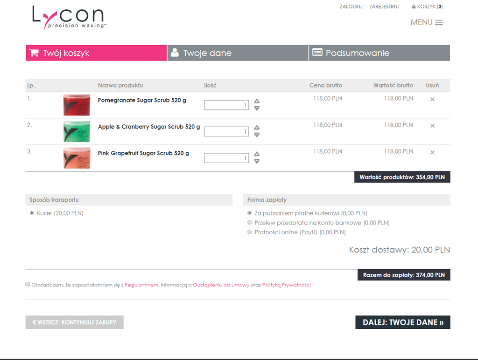Image resolution: width=478 pixels, height=360 pixels.
Task: Switch to the Podsumowanie step tab
Action: [380, 53]
